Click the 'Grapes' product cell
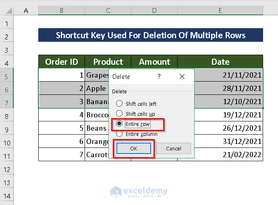This screenshot has height=205, width=278. 97,75
